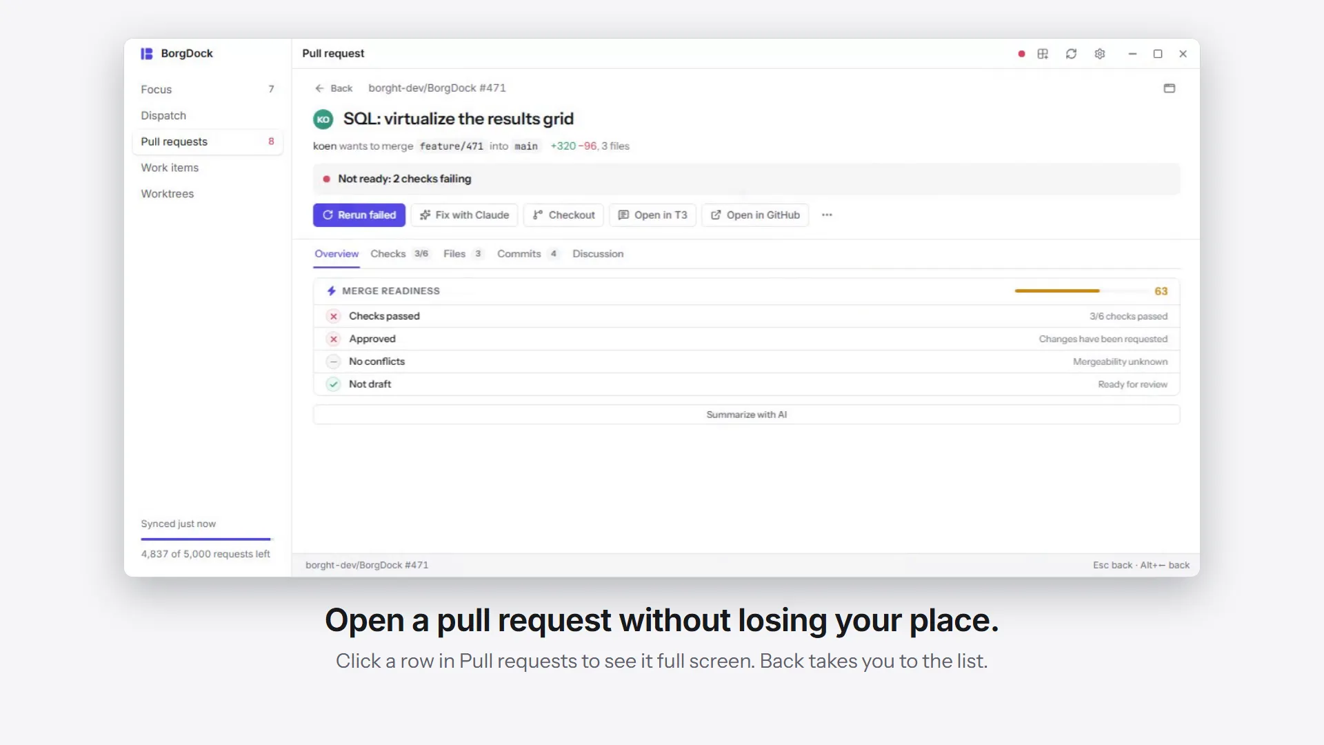Select Focus in the sidebar
The image size is (1324, 745).
[208, 90]
